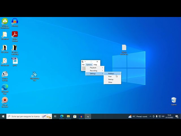Select the Documenti folder shortcut

click(x=5, y=62)
